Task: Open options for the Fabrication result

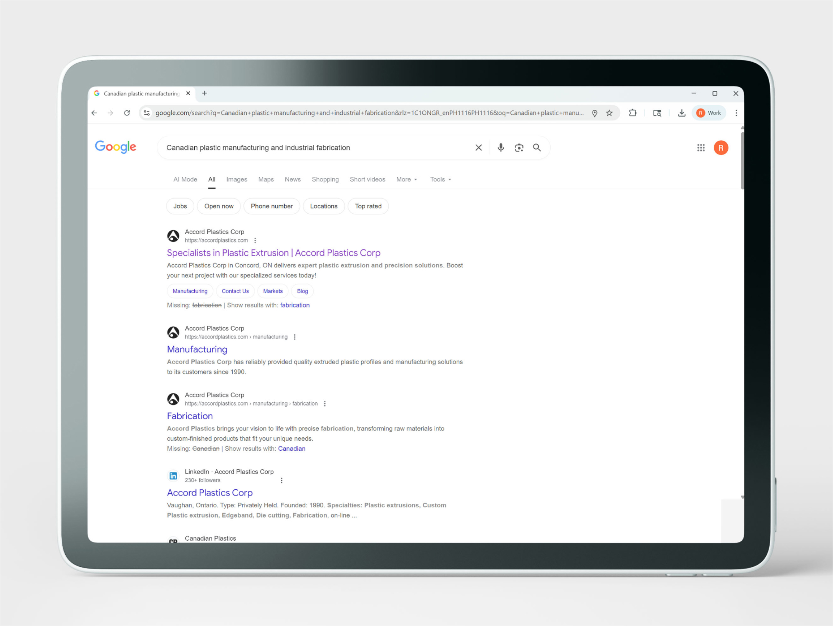Action: coord(325,404)
